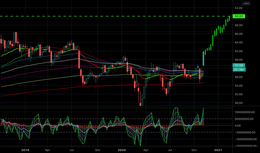Click the 50000000.00 indicator scale value
Screen dimensions: 260x153
tap(244, 119)
